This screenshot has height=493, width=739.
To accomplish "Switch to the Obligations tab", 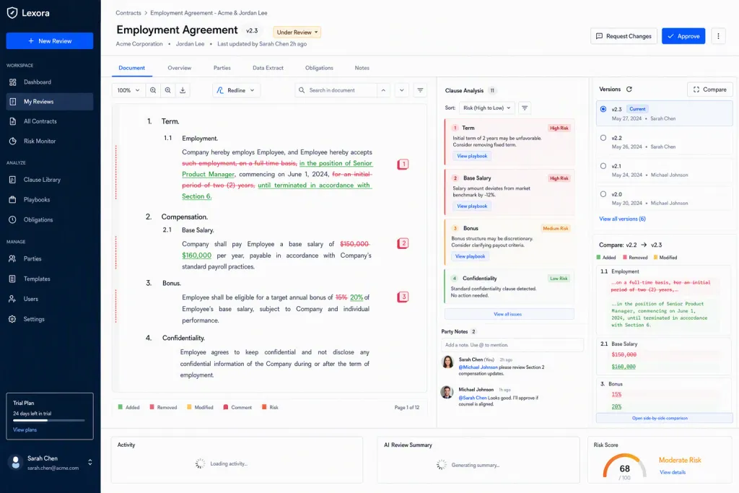I will tap(319, 68).
